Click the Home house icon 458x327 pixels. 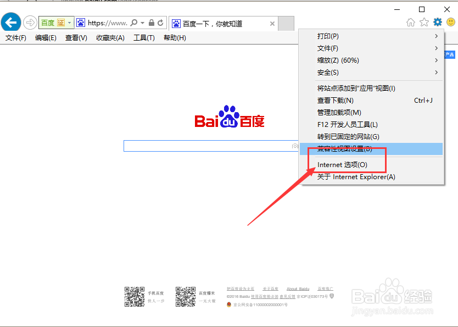pyautogui.click(x=411, y=22)
